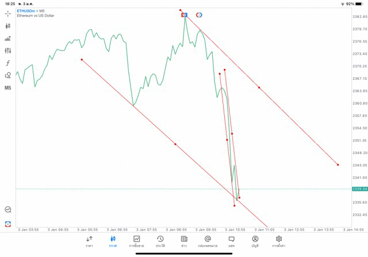Tap the current price label 2339.04

pos(359,189)
